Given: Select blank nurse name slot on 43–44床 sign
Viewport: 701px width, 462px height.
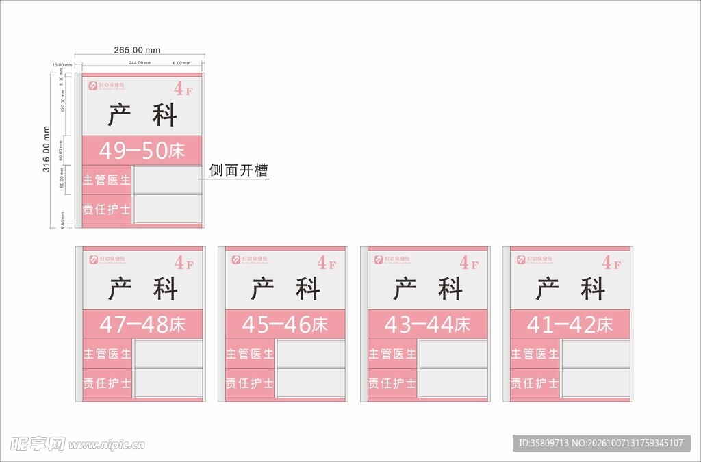Looking at the screenshot, I should point(454,383).
